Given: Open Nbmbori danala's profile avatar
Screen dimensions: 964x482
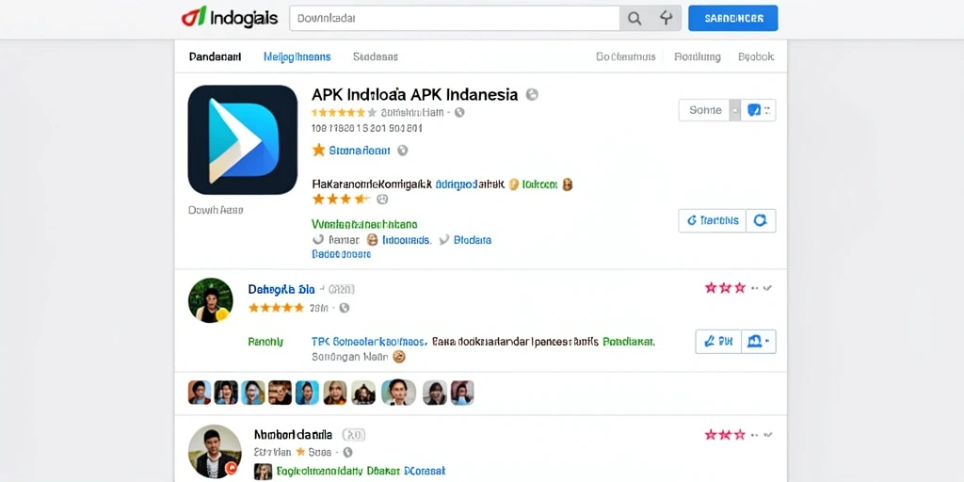Looking at the screenshot, I should (x=215, y=452).
